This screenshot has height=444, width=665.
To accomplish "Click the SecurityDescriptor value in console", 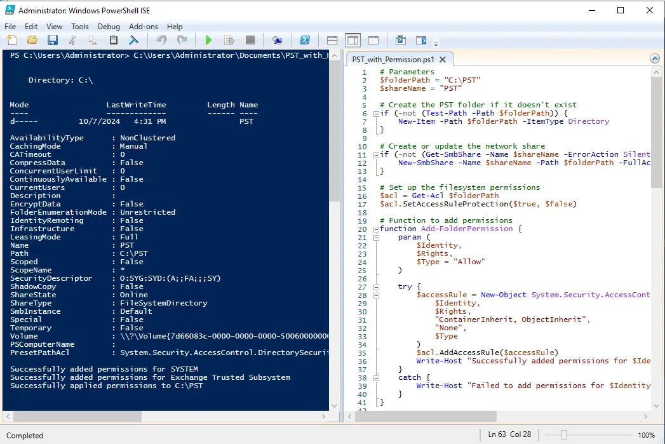I will (170, 279).
